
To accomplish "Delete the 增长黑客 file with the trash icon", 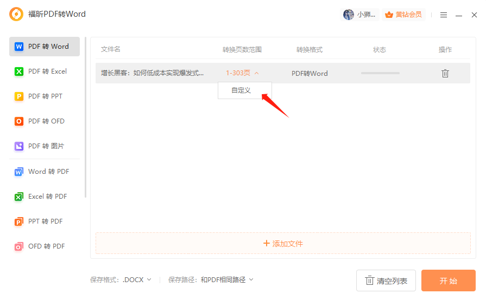I will pos(445,74).
